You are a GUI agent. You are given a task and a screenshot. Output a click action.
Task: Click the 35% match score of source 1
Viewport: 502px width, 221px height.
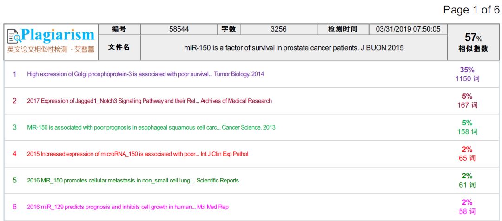467,70
